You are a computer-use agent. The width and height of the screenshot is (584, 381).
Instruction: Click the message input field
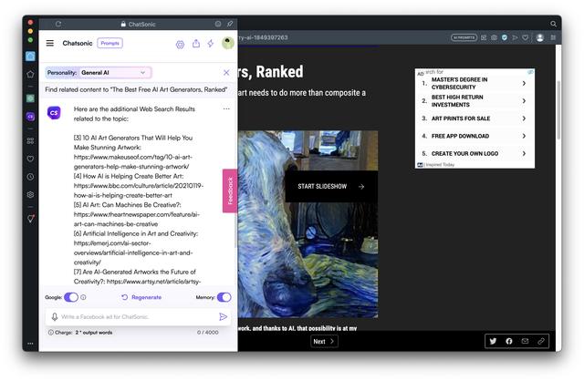[x=138, y=316]
